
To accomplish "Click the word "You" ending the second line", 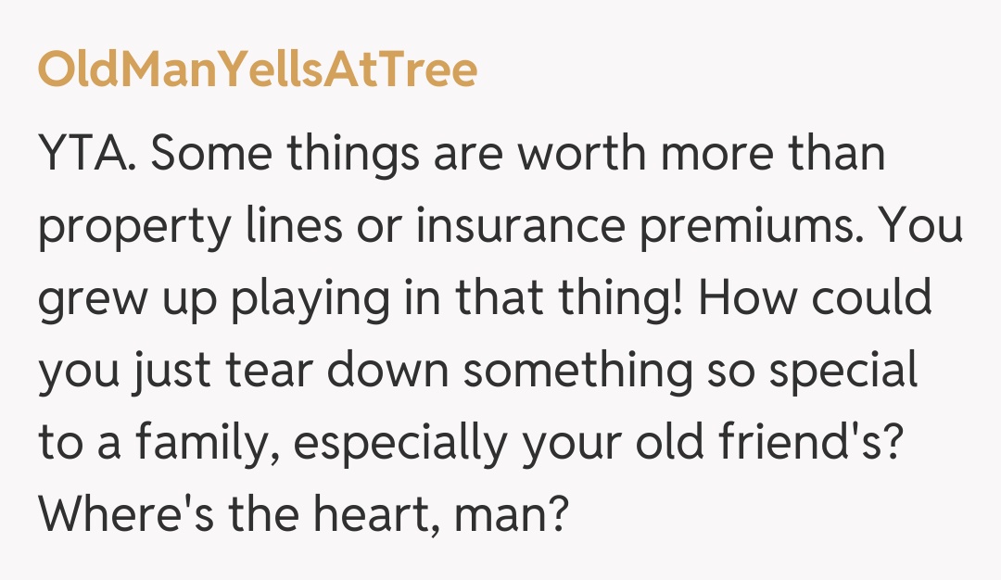I will (x=923, y=227).
